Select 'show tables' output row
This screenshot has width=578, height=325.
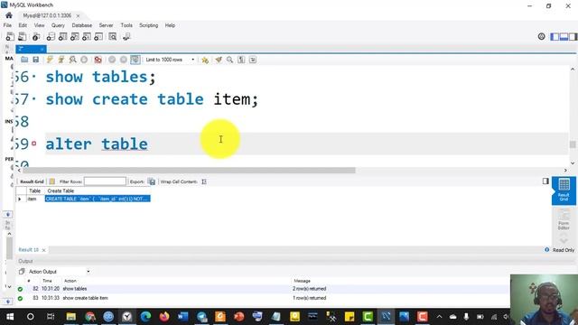[x=263, y=289]
